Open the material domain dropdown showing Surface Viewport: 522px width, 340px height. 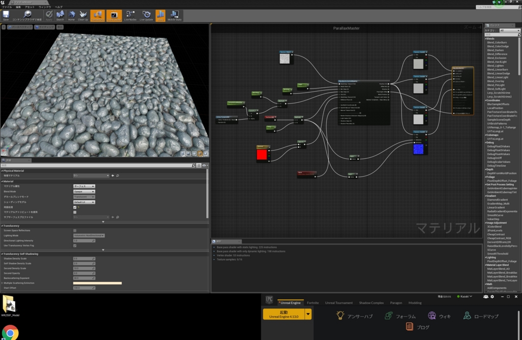click(84, 186)
